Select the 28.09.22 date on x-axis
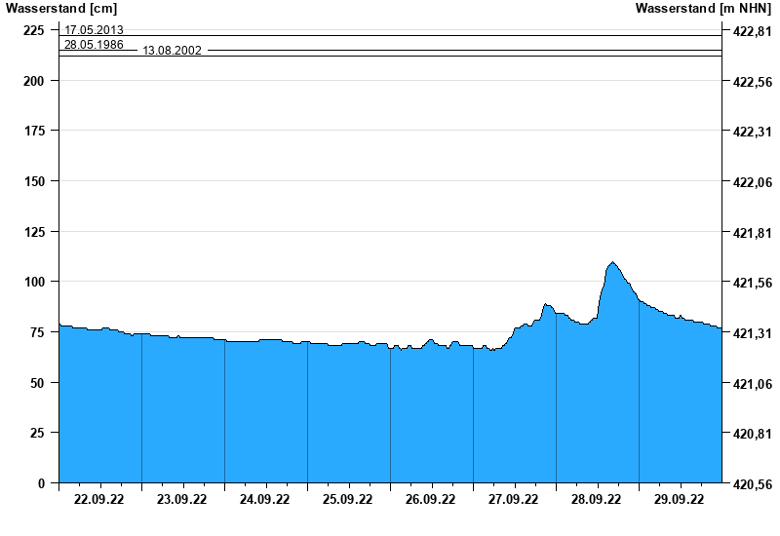Viewport: 780px width, 536px height. pyautogui.click(x=597, y=500)
